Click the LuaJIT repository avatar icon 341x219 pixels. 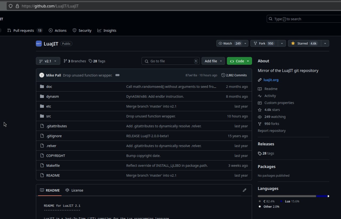(39, 44)
